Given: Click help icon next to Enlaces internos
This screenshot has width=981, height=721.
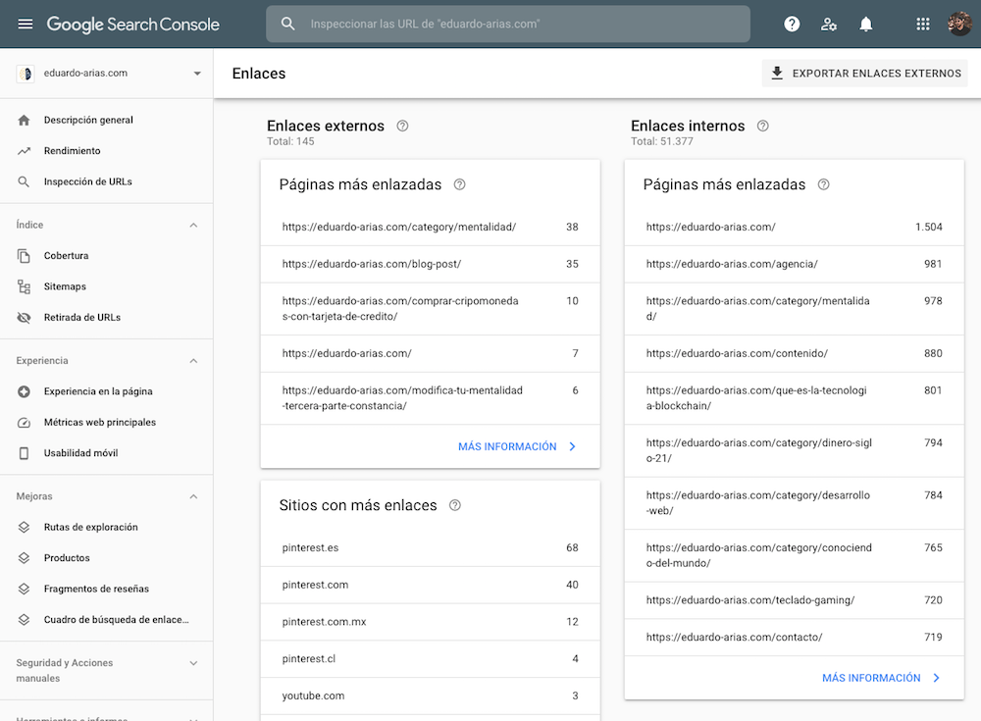Looking at the screenshot, I should coord(762,126).
